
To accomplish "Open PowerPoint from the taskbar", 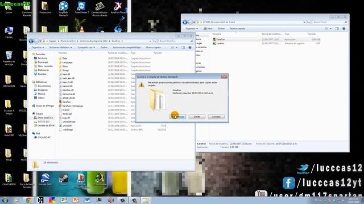I will click(76, 200).
